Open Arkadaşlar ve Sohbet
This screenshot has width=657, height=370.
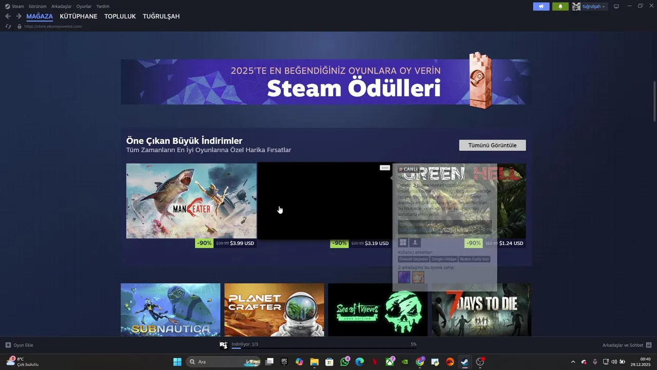pos(627,345)
